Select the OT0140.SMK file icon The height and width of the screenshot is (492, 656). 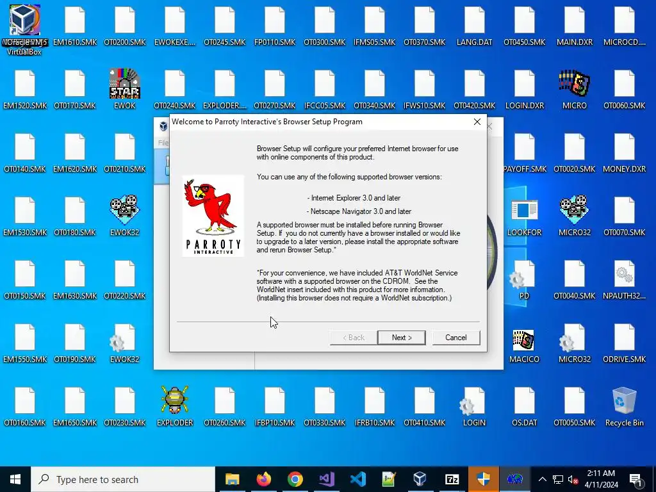[25, 152]
